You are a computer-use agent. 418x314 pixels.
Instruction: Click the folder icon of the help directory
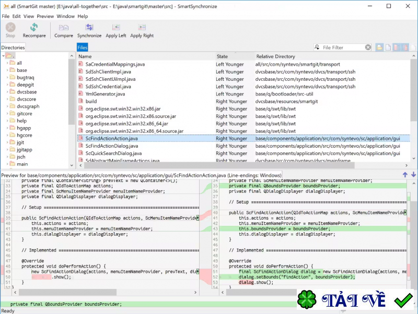click(12, 120)
